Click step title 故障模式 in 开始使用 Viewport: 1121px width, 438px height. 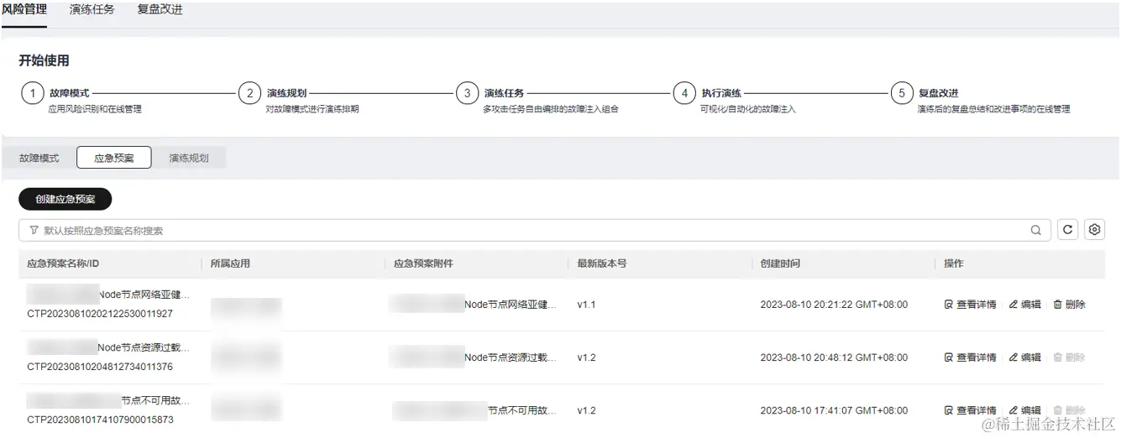click(x=69, y=93)
